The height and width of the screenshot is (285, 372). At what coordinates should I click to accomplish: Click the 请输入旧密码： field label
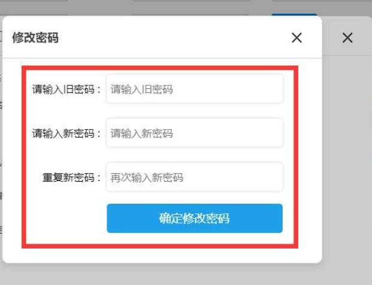coord(66,89)
